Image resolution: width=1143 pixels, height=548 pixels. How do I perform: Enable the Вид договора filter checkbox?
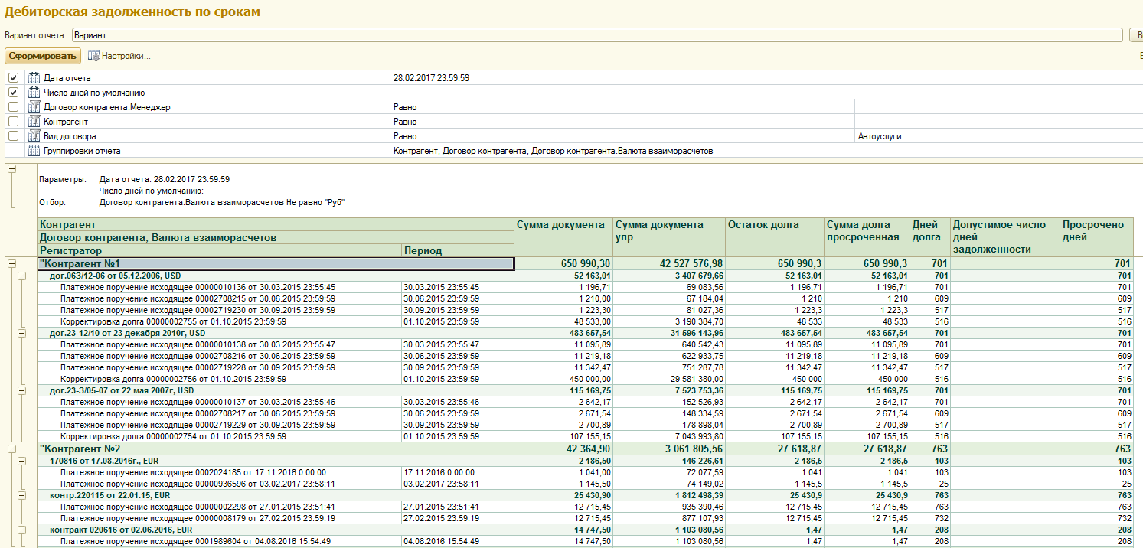[13, 136]
